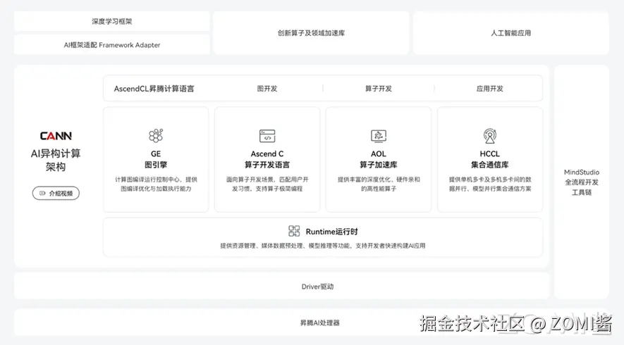Click Ascend C 算子开发语言 title
Screen dimensions: 624x345
coord(267,159)
